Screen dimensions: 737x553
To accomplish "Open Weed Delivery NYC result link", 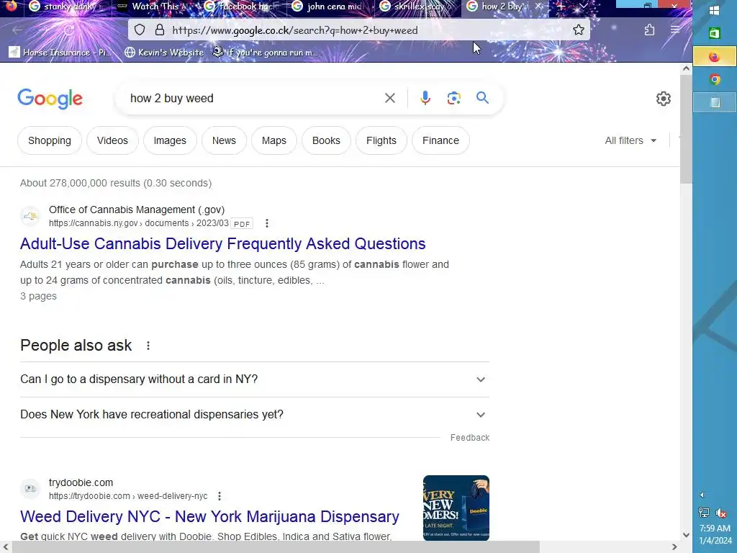I will click(x=209, y=516).
